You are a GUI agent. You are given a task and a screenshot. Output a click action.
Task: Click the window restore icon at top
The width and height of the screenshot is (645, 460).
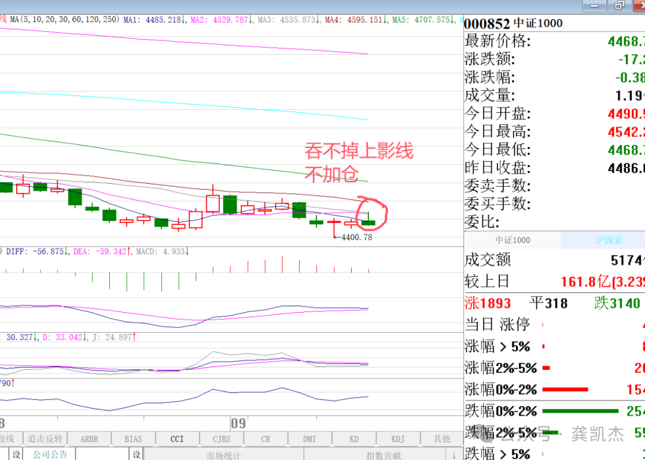tap(619, 5)
